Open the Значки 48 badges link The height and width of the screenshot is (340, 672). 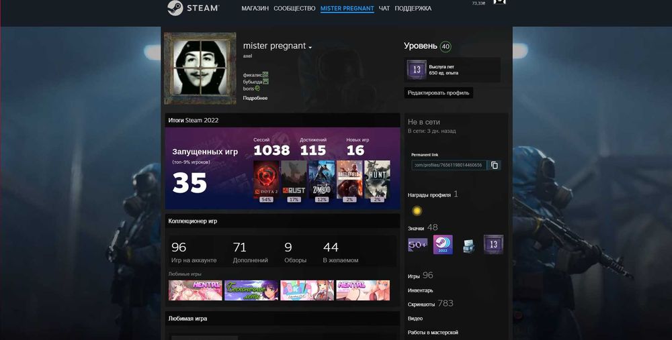pyautogui.click(x=423, y=227)
